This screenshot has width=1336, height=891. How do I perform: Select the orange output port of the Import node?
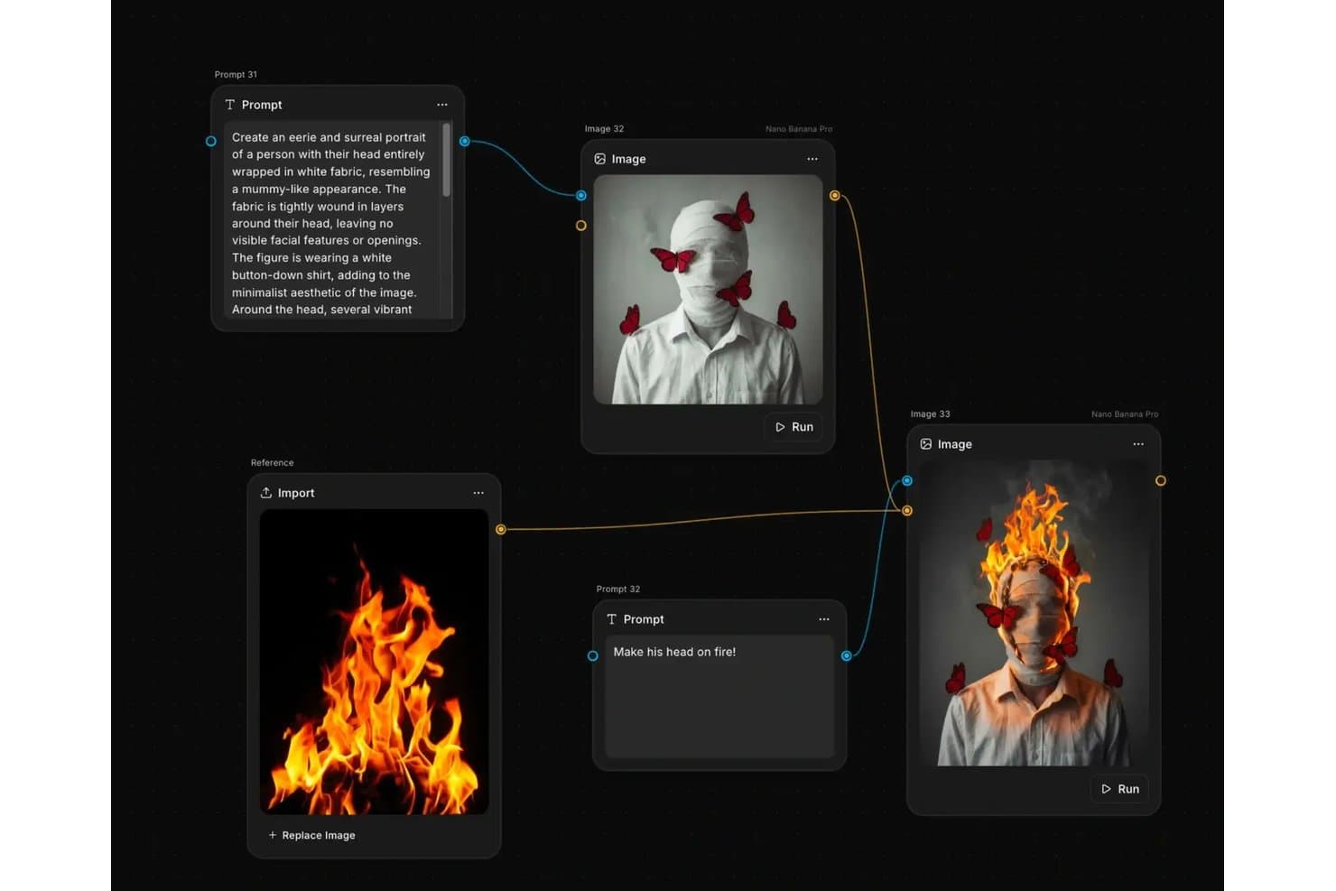(501, 529)
